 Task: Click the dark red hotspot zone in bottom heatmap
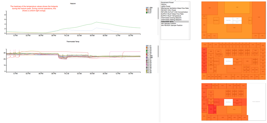click(x=211, y=109)
